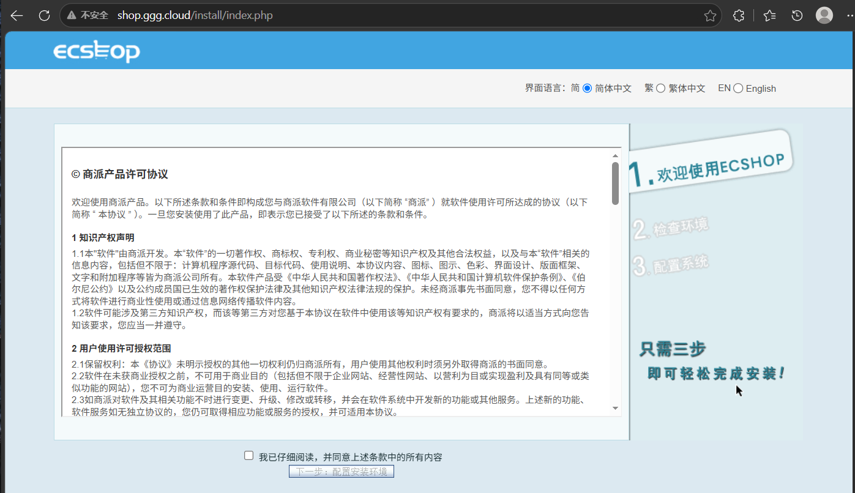
Task: Go back with the browser back arrow
Action: point(17,15)
